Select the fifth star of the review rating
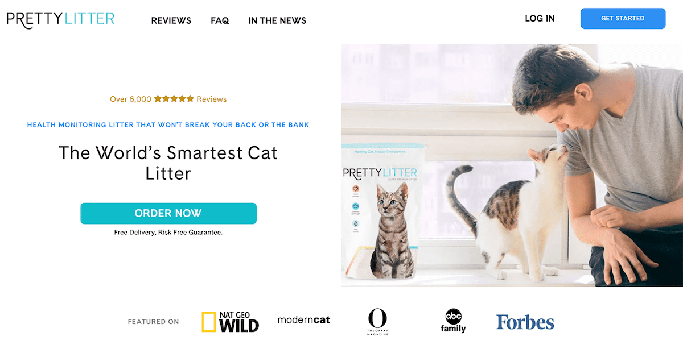 (190, 98)
